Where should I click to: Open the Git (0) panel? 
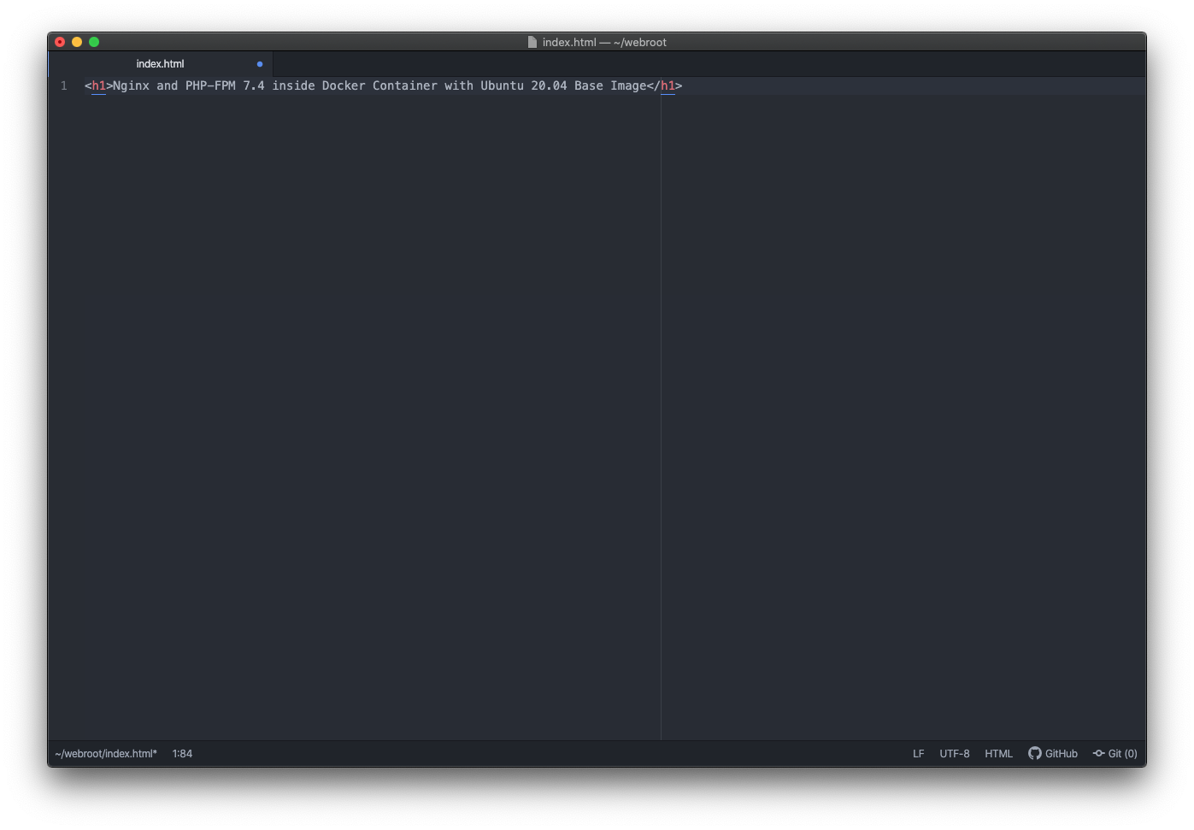coord(1115,754)
